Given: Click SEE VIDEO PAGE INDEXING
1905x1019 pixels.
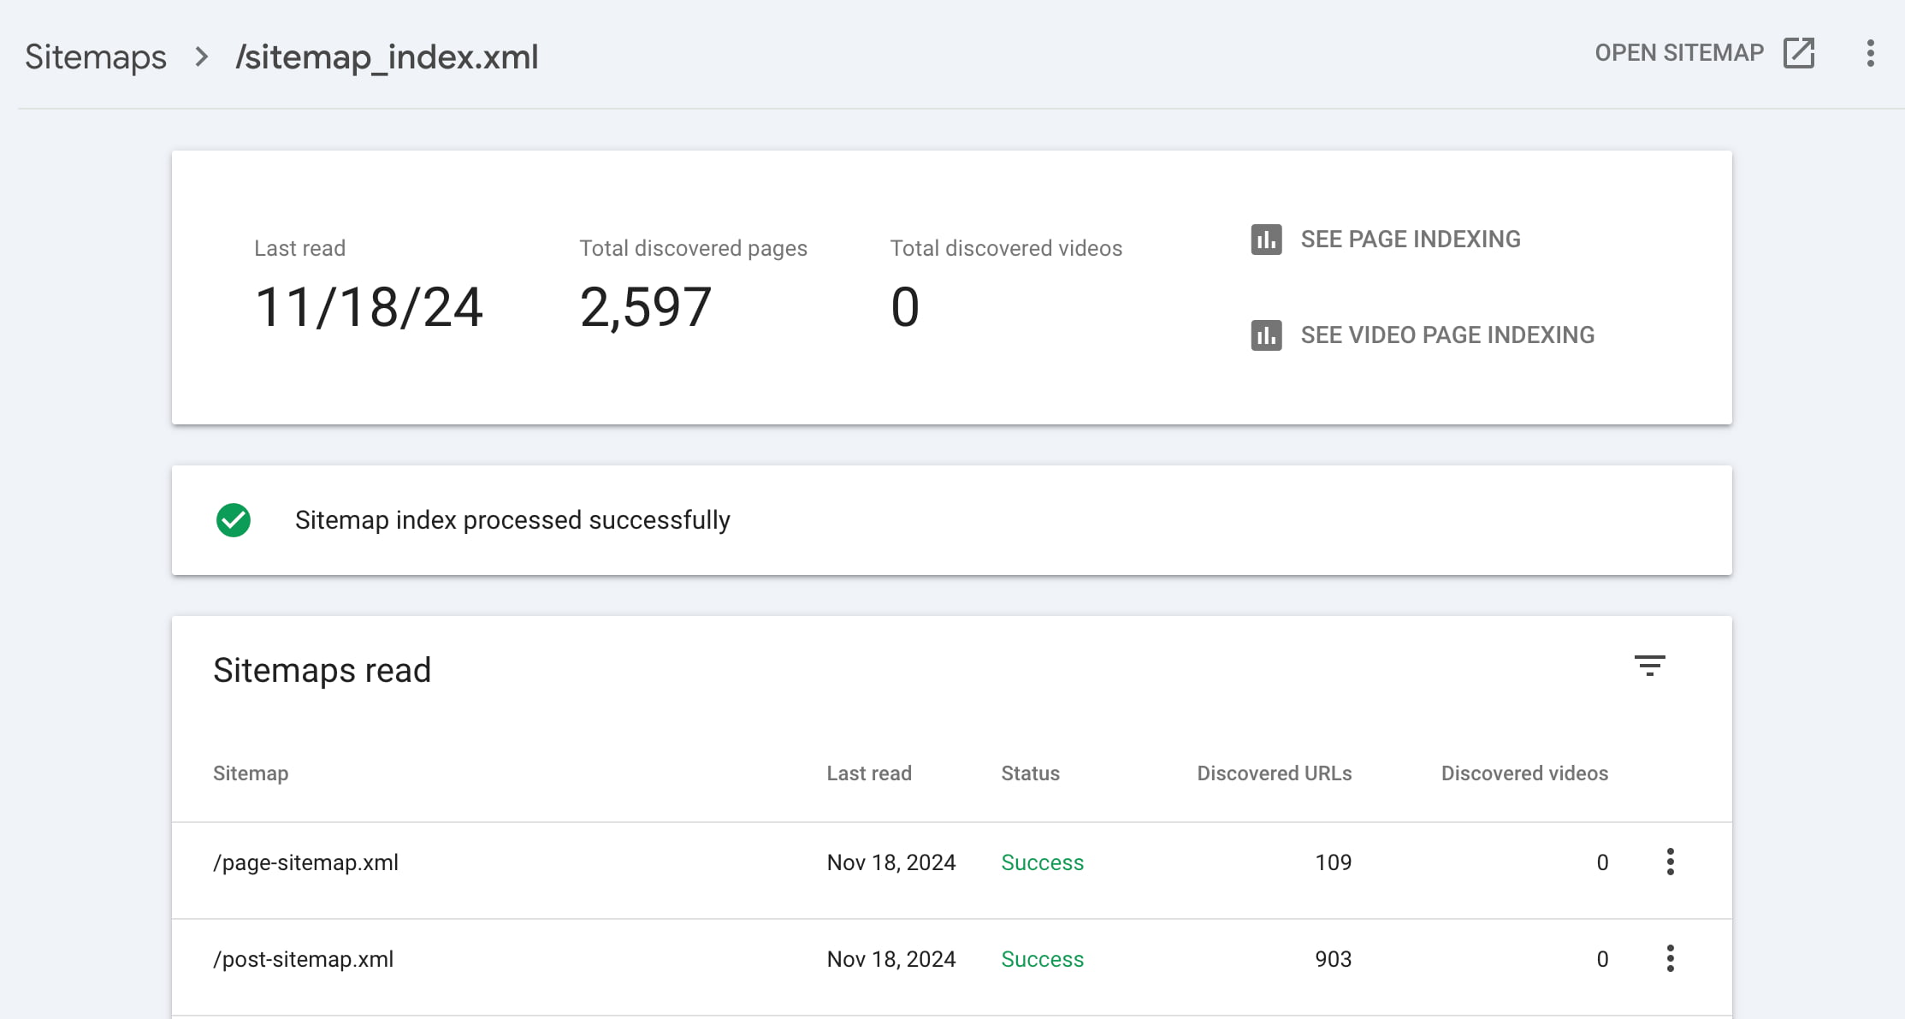Looking at the screenshot, I should click(1423, 335).
